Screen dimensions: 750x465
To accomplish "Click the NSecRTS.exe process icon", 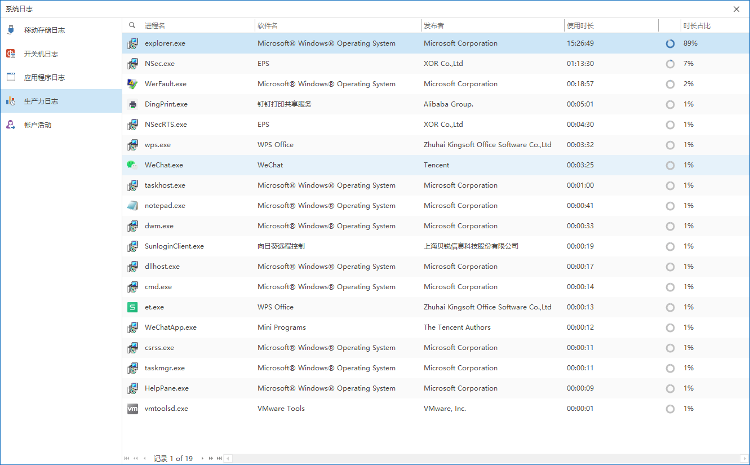I will (x=132, y=125).
